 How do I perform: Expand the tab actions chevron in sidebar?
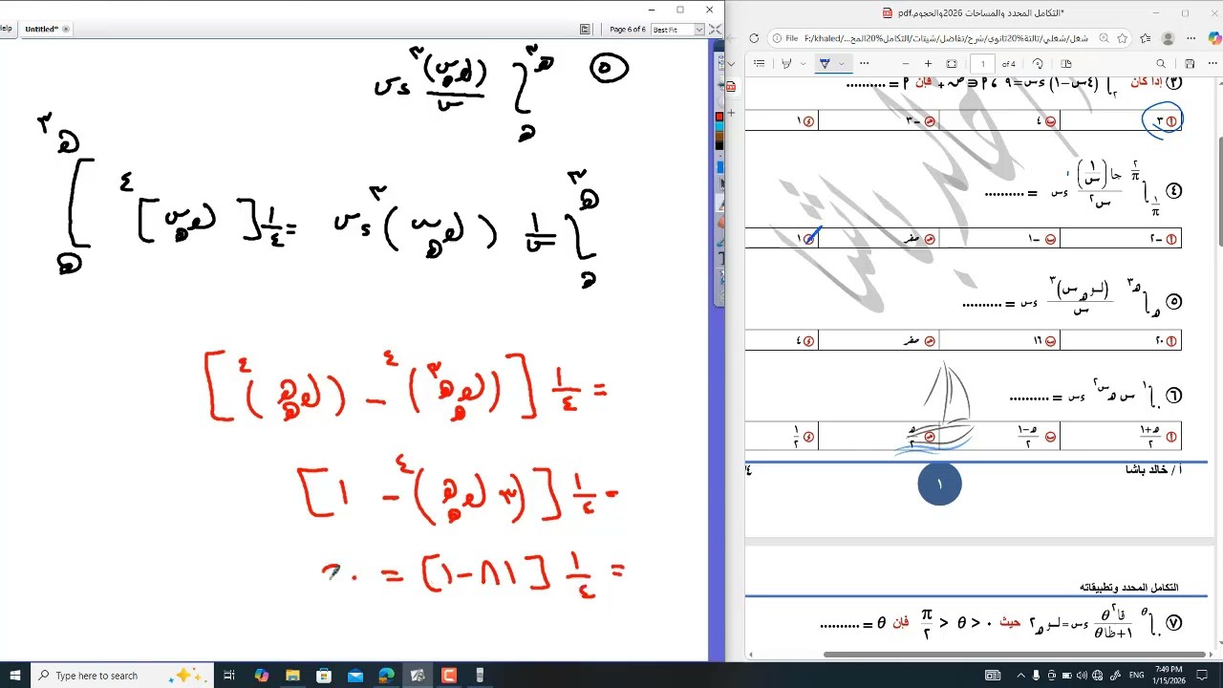[x=732, y=63]
